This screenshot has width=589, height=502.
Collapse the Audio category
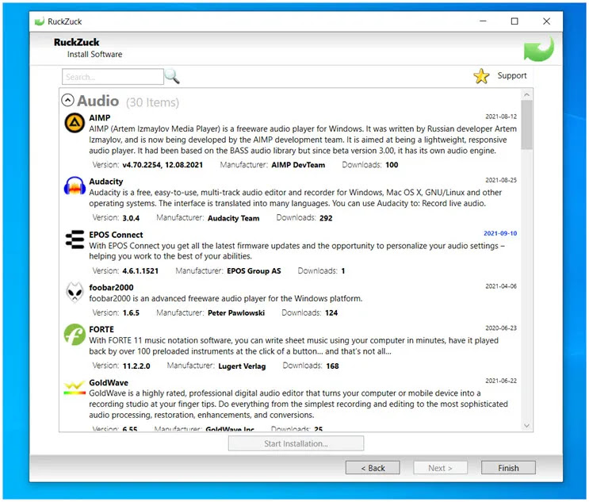click(67, 101)
